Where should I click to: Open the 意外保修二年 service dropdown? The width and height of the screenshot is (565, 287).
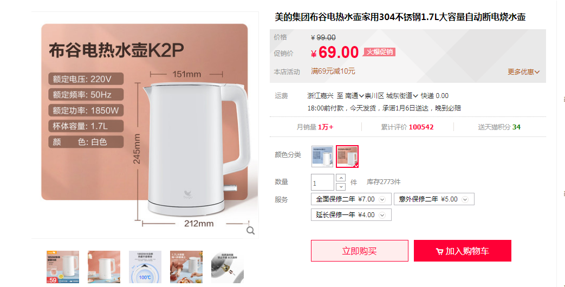tap(434, 199)
